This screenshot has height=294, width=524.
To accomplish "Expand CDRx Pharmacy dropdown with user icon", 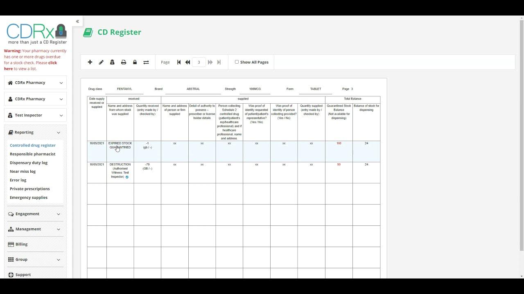I will click(36, 99).
